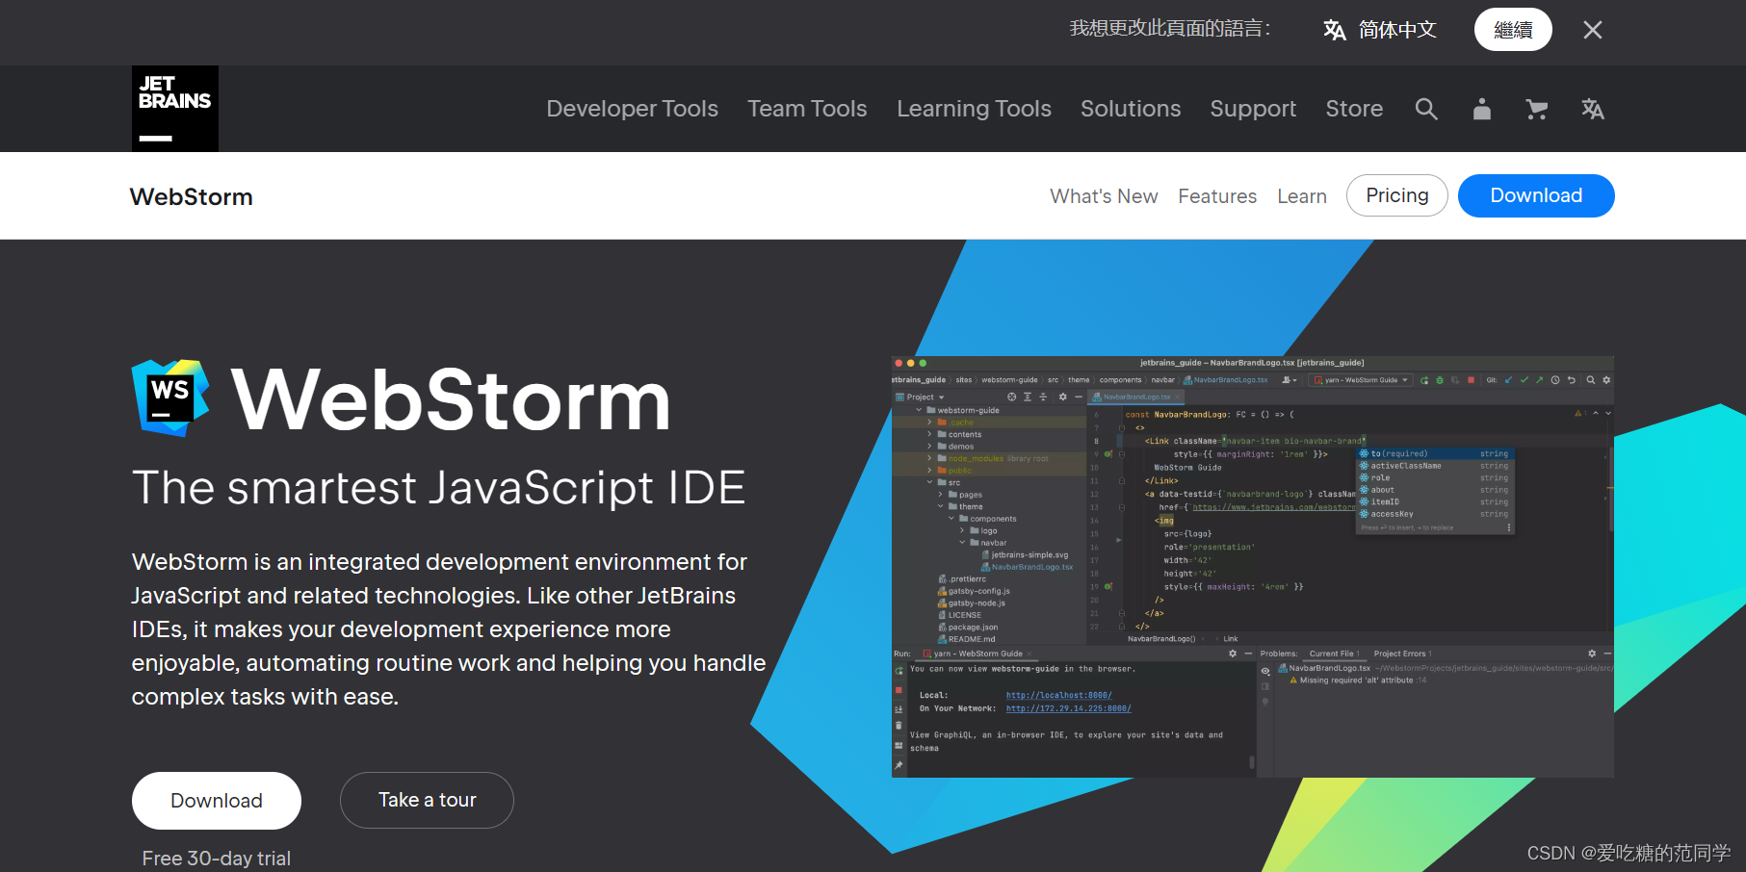Go to the Store link
Screen dimensions: 1746x872
(1354, 109)
